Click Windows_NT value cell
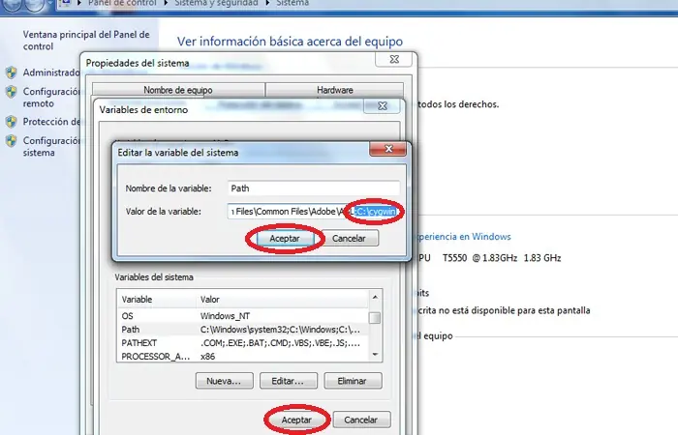Screen dimensions: 678x435 225,316
